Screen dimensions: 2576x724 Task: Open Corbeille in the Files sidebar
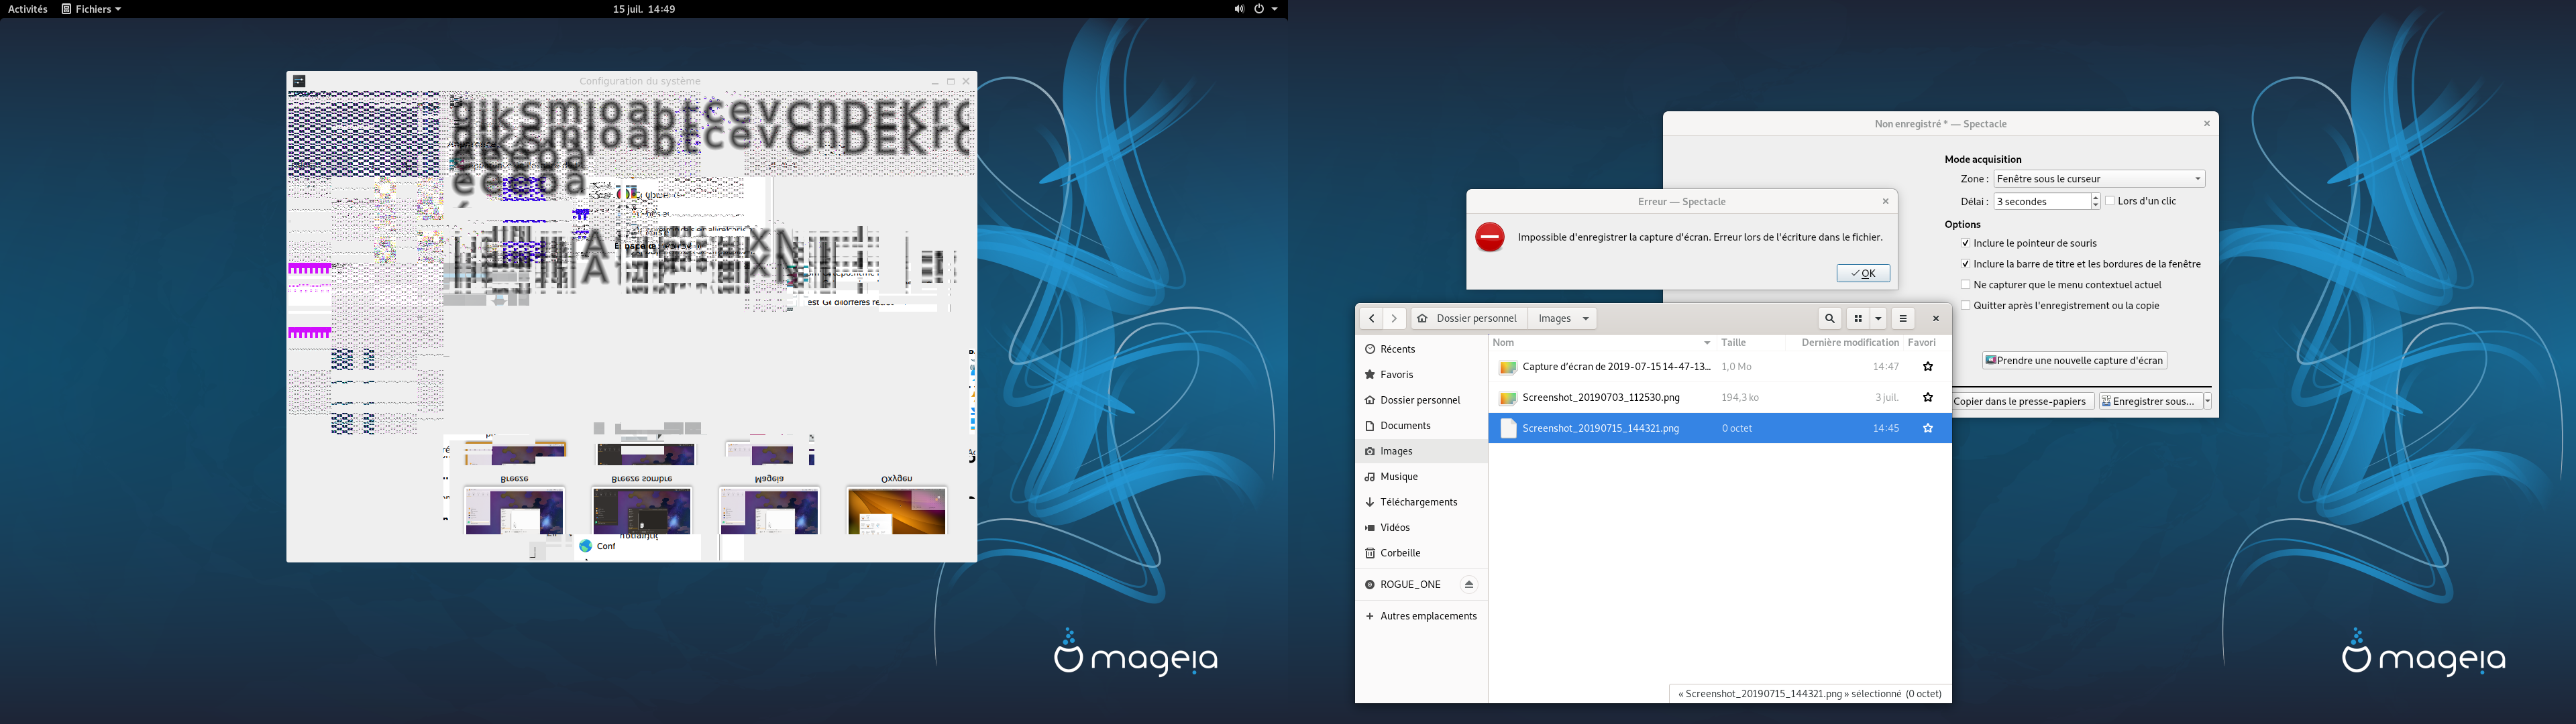pyautogui.click(x=1421, y=553)
